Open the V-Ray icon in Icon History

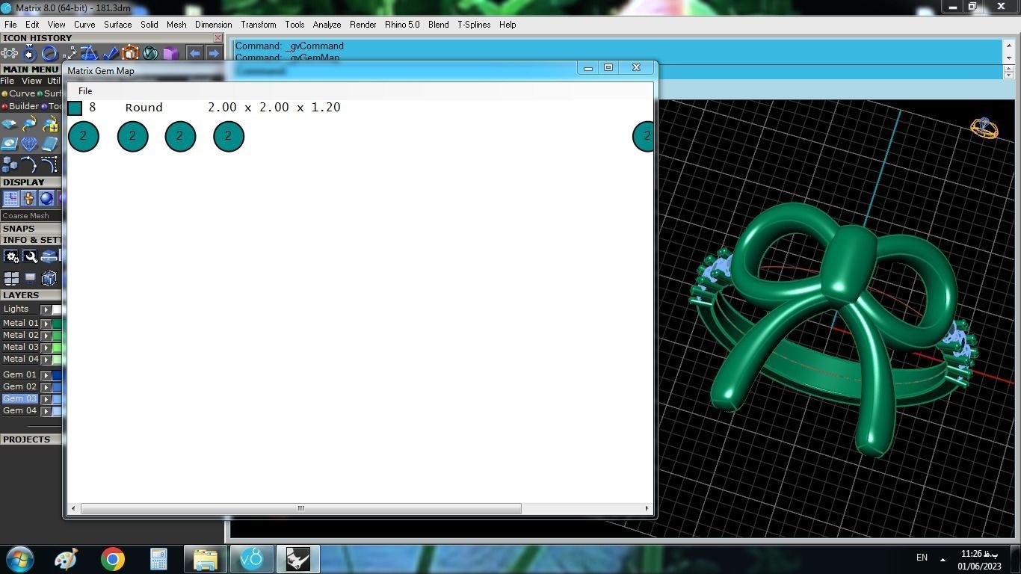pyautogui.click(x=150, y=53)
